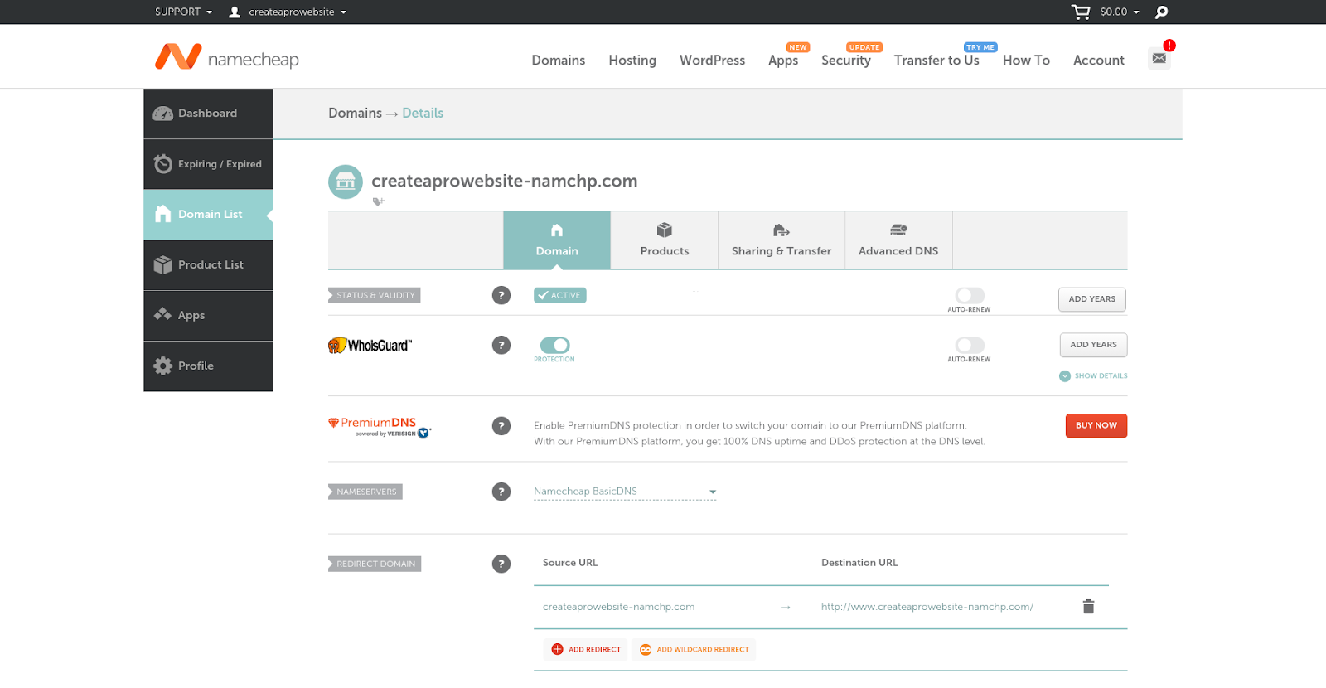Click the Domain List house icon
Screen dimensions: 1326x688
point(163,214)
